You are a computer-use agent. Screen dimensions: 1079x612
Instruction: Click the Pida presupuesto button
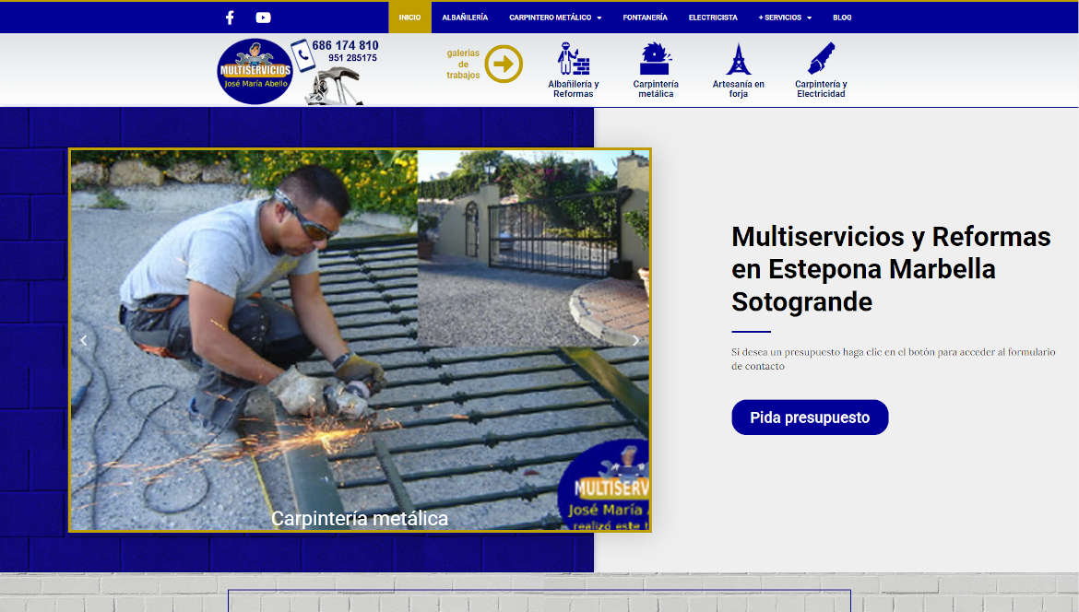[x=810, y=418]
